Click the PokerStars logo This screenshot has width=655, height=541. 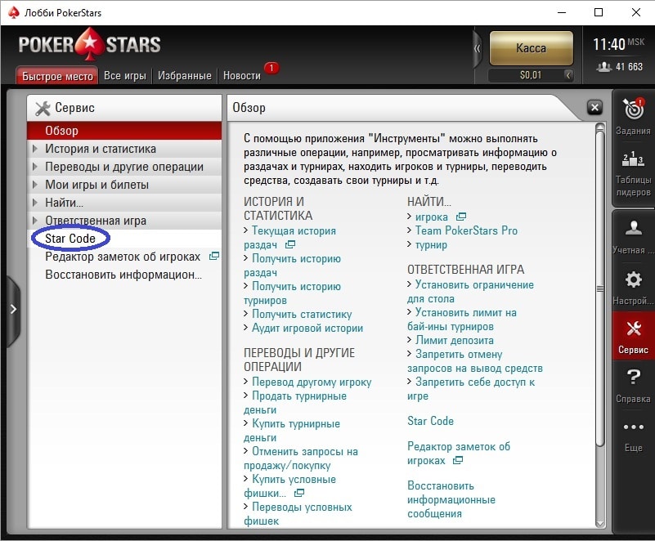click(89, 44)
